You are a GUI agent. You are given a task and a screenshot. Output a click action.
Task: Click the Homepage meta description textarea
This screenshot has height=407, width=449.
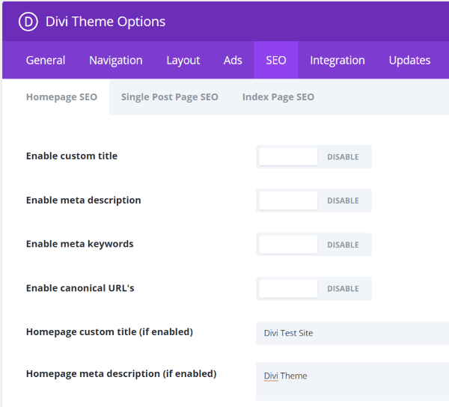click(x=352, y=381)
